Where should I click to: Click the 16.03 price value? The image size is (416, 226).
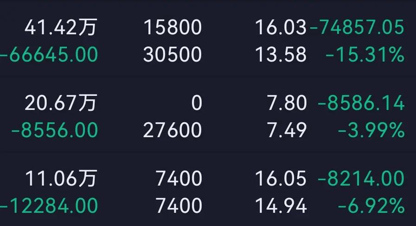click(x=281, y=27)
